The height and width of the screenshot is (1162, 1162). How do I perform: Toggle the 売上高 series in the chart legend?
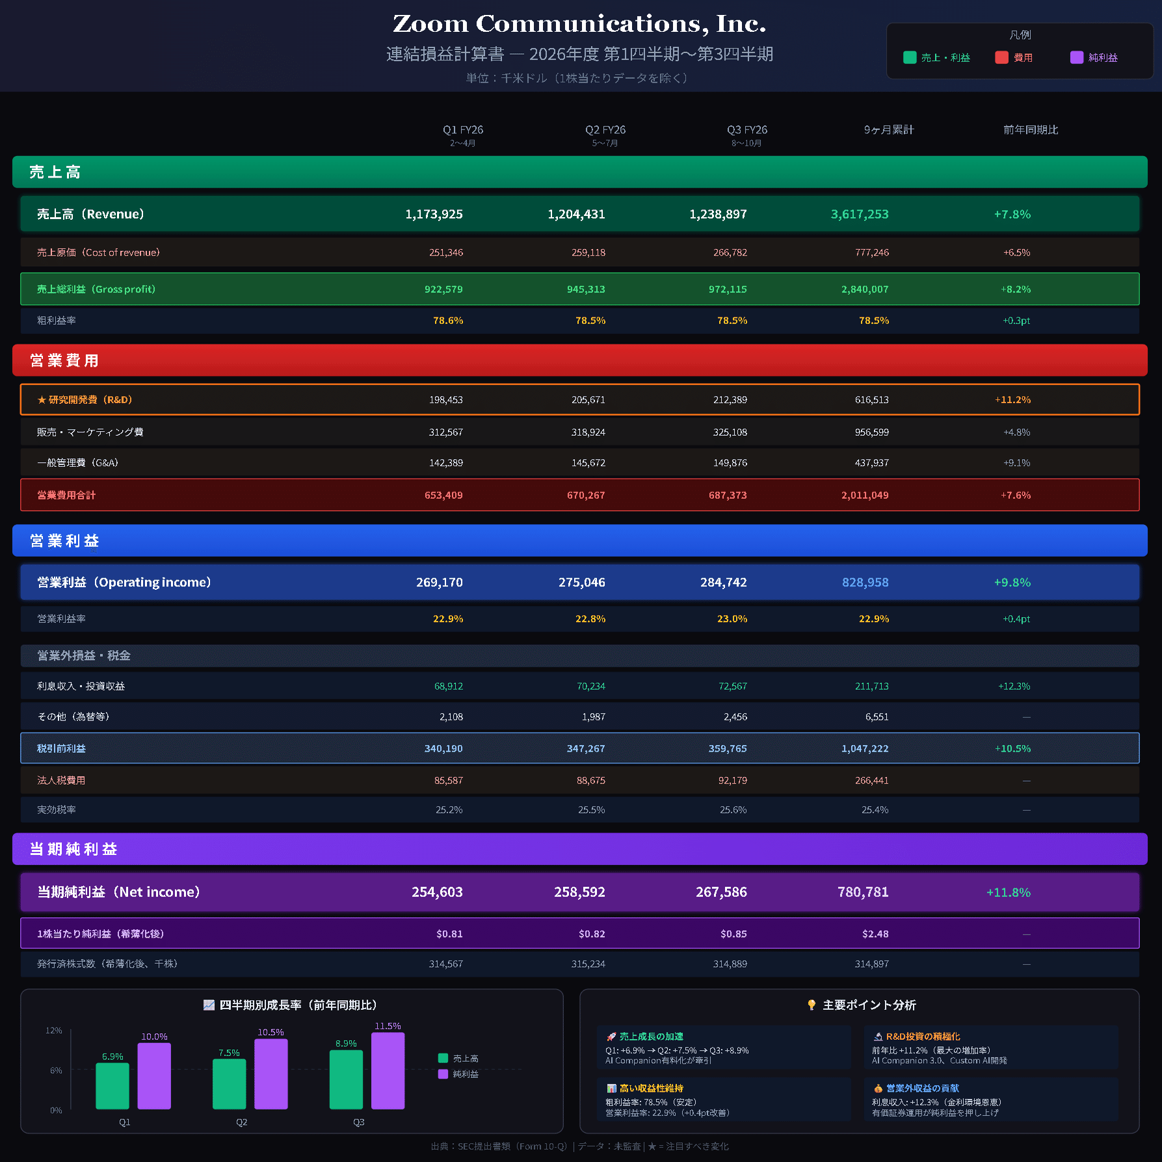click(455, 1058)
